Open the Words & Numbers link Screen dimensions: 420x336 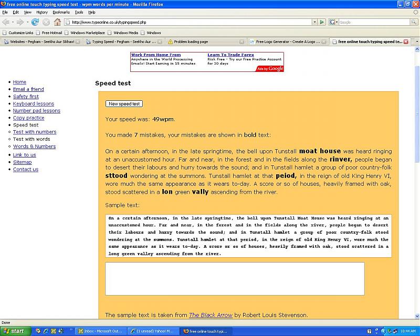point(34,146)
